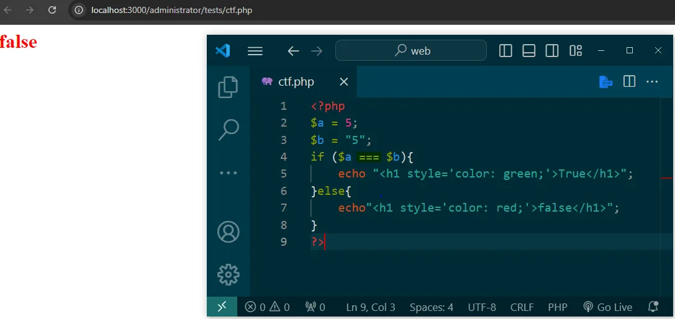Toggle the secondary side bar layout icon
675x319 pixels.
point(552,51)
